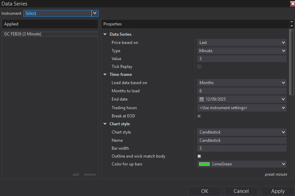Toggle Outline and wick match body checkbox

pos(199,156)
